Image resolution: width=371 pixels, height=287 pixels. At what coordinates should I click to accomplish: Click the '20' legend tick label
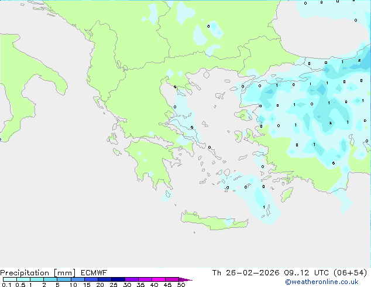click(100, 285)
